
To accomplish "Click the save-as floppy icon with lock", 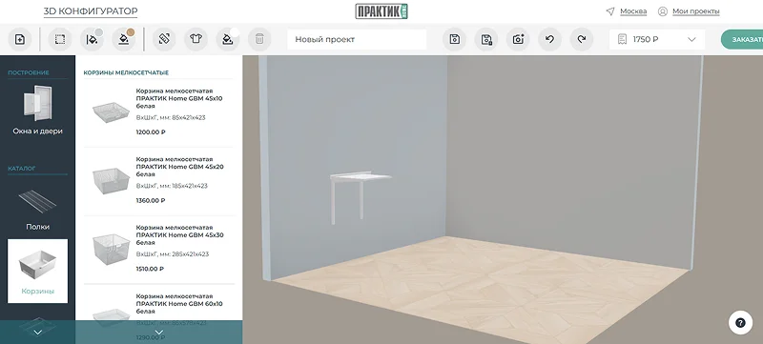I will point(486,39).
